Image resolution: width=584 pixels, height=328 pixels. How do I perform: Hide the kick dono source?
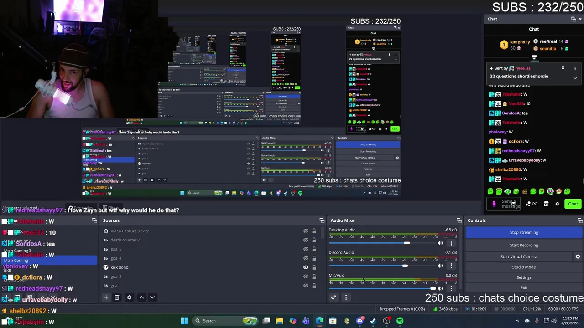306,267
